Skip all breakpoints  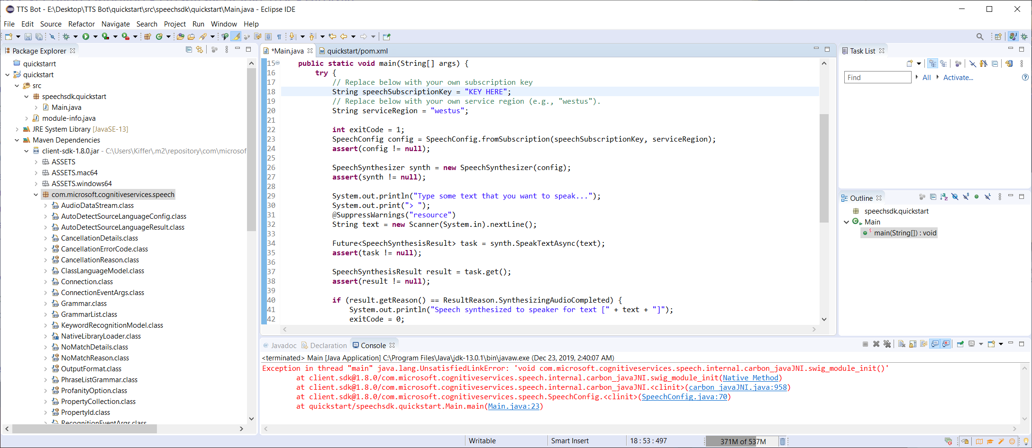click(x=52, y=36)
